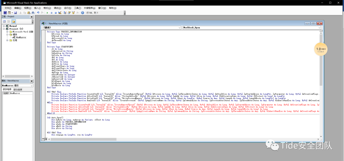Viewport: 344px width, 161px height.
Task: Open the 外接程序(A) menu
Action: tap(90, 8)
